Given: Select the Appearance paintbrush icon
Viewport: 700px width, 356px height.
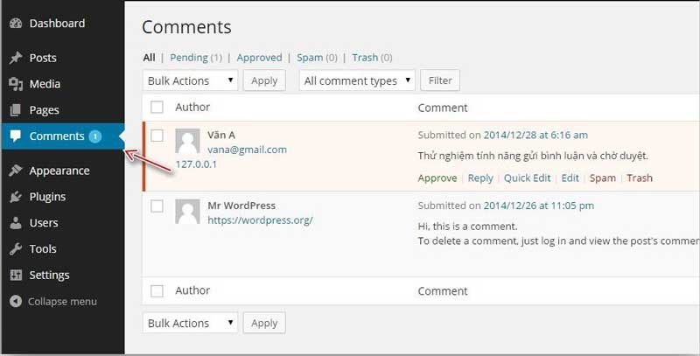Looking at the screenshot, I should tap(15, 171).
